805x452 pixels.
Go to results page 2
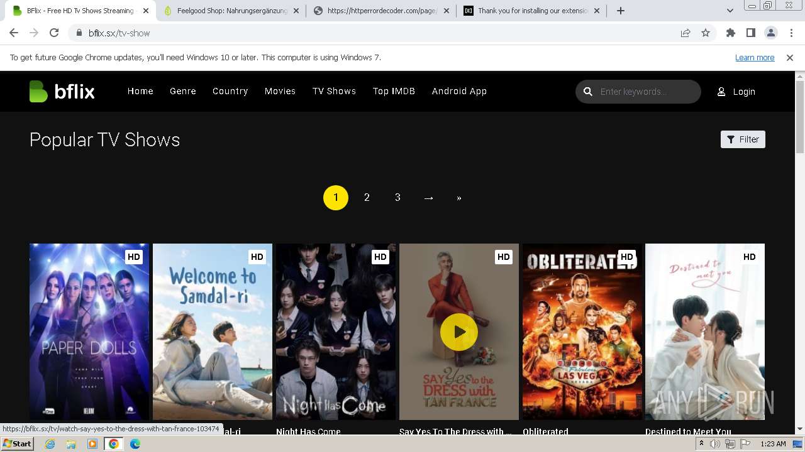point(367,198)
